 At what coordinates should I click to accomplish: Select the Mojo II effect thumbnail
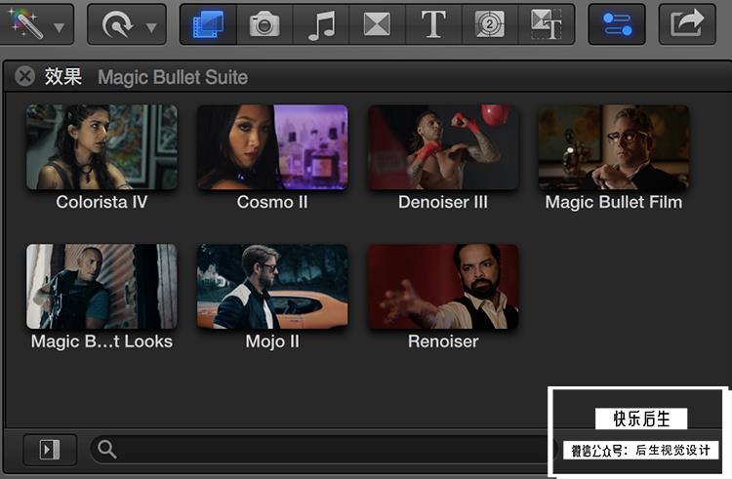click(x=272, y=287)
